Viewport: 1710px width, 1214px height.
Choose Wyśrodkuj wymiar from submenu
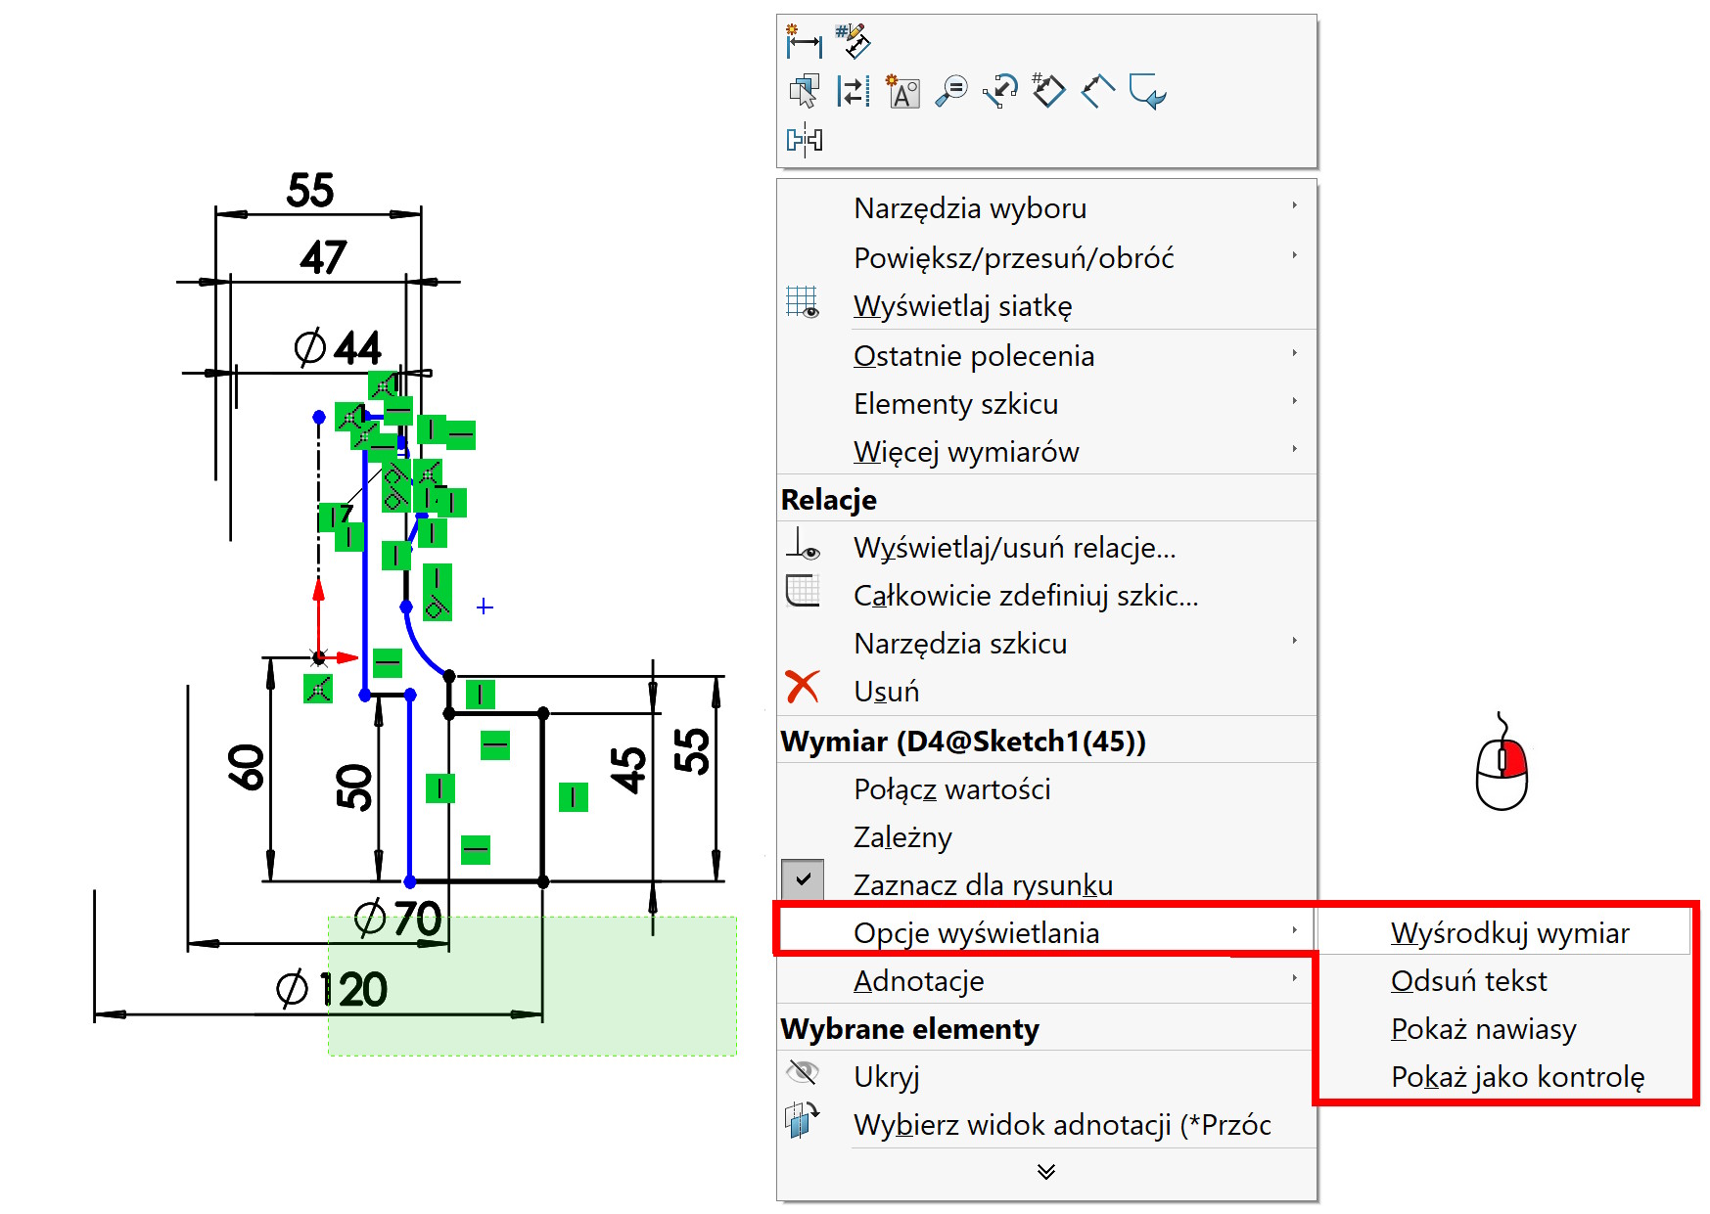(1508, 933)
